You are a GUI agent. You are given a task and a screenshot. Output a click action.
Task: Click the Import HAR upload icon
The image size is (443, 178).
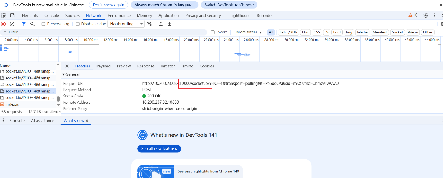pyautogui.click(x=161, y=24)
